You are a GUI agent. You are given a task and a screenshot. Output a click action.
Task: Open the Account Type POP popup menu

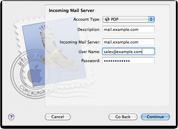click(128, 19)
